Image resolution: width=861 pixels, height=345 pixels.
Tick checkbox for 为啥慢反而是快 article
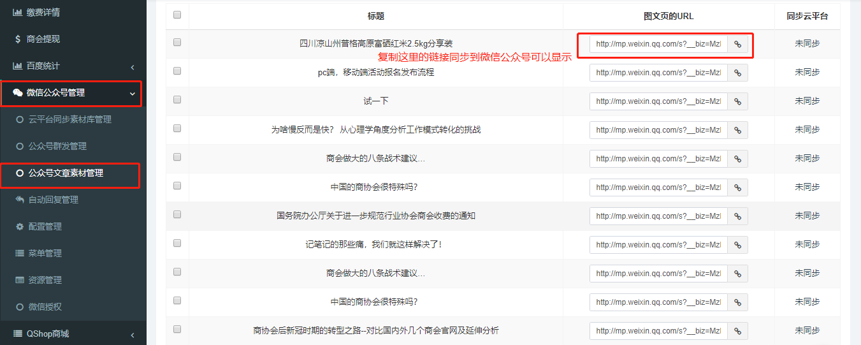tap(177, 128)
